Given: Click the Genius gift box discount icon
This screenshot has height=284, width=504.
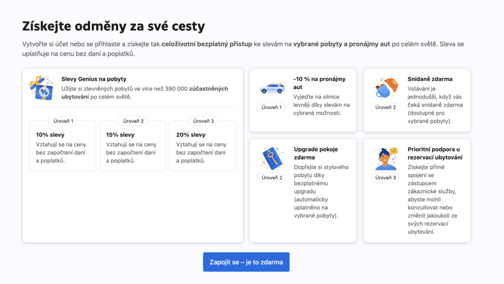Looking at the screenshot, I should [41, 88].
